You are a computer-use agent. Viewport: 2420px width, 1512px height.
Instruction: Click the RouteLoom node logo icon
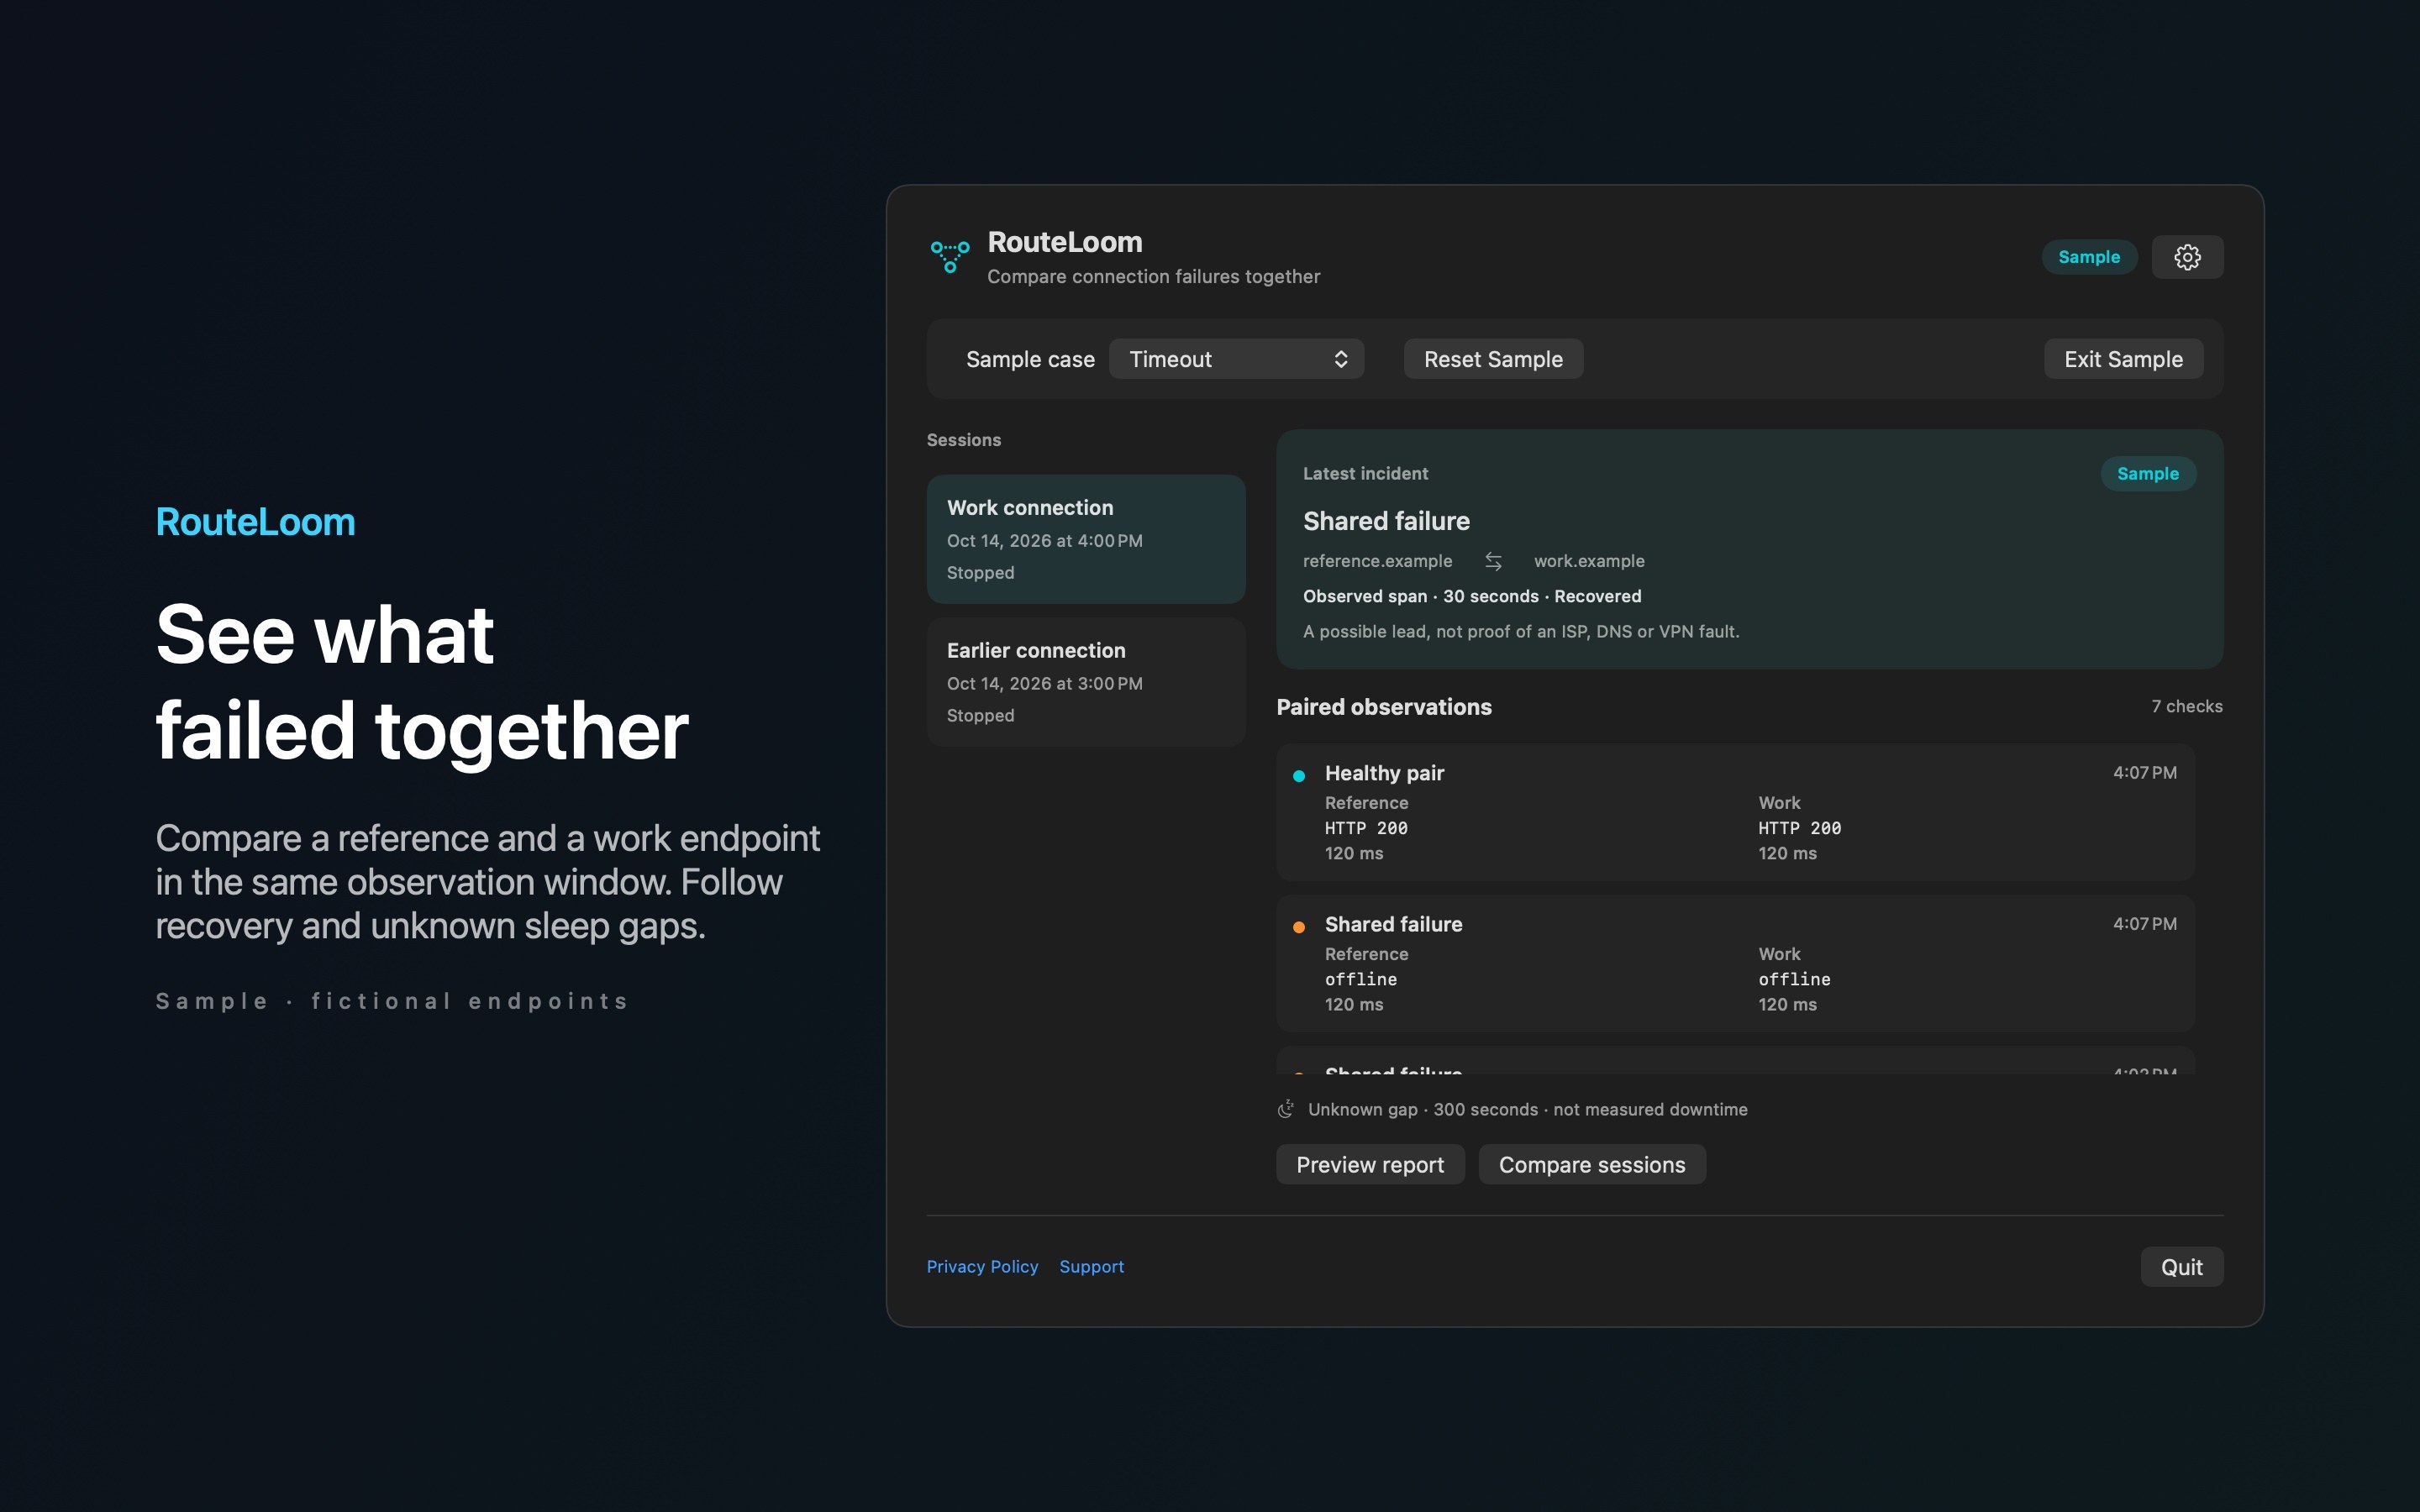click(x=950, y=256)
